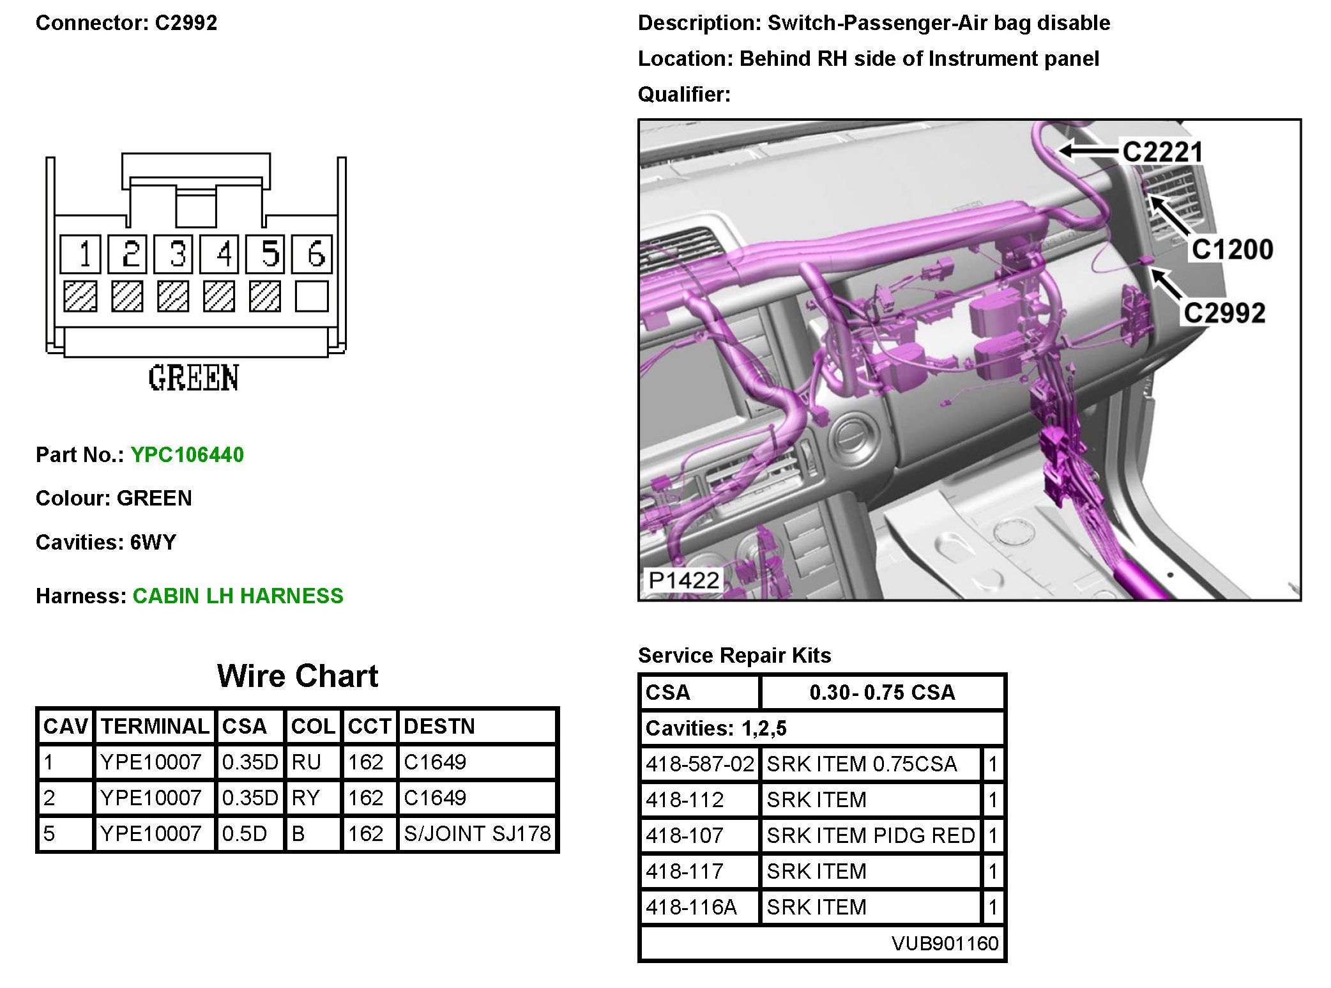
Task: Click the P1422 image reference tag
Action: [x=683, y=580]
